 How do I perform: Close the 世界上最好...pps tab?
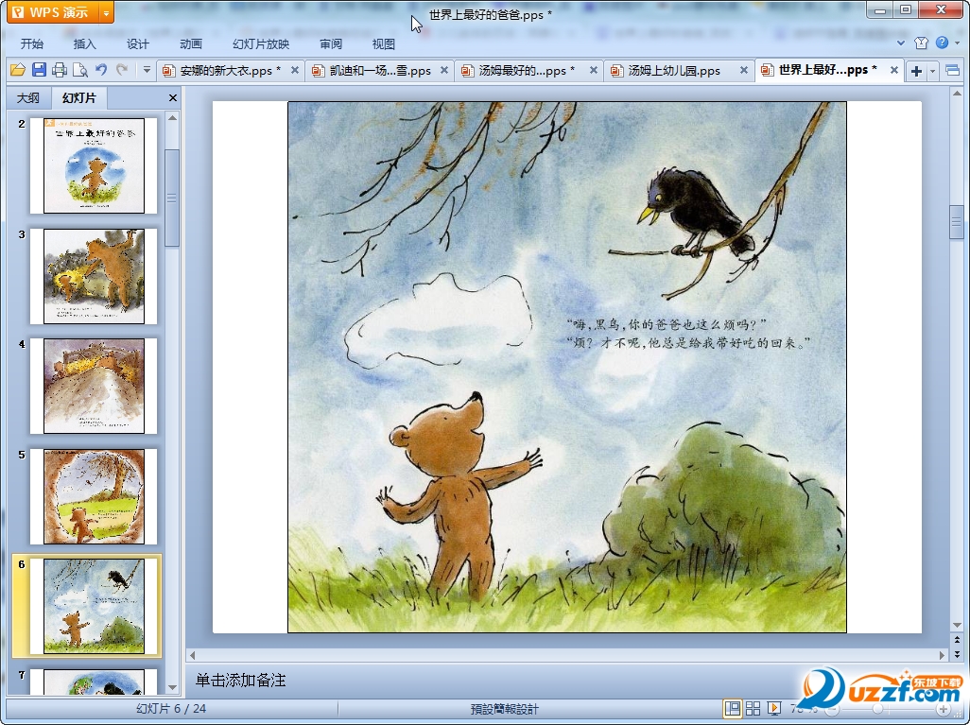click(x=894, y=71)
